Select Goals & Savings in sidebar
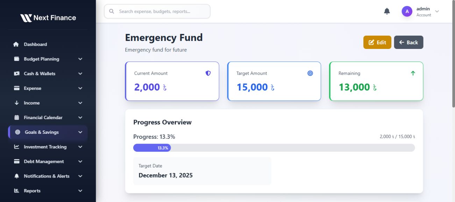This screenshot has height=202, width=455. click(x=42, y=132)
